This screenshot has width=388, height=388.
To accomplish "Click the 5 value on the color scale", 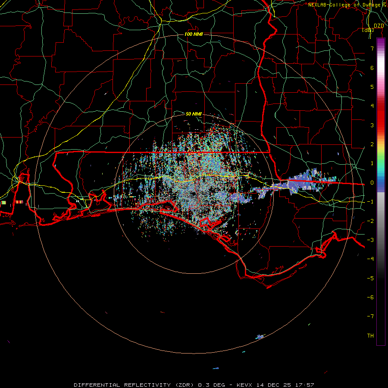I will pyautogui.click(x=372, y=87).
